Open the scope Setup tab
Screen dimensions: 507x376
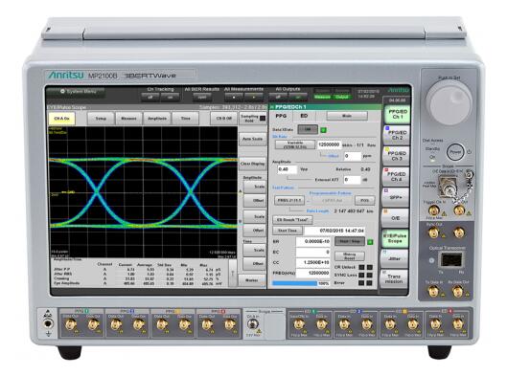101,119
